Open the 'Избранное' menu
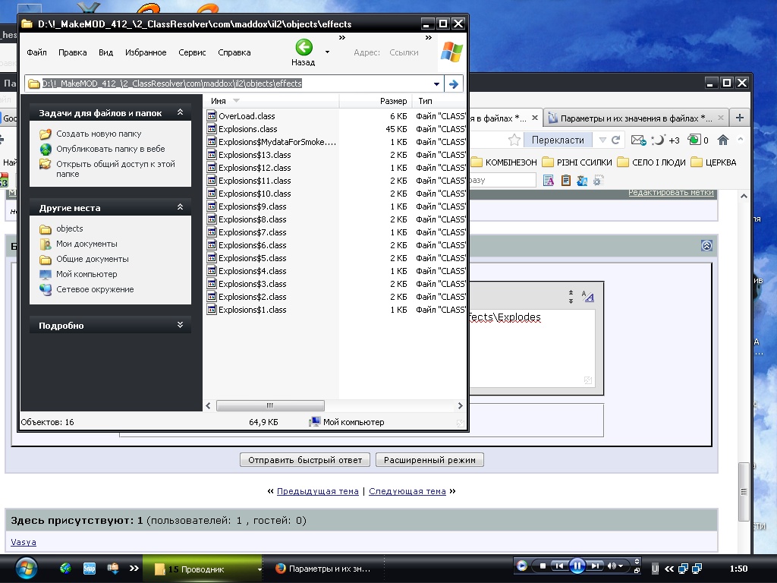Image resolution: width=777 pixels, height=583 pixels. [146, 52]
